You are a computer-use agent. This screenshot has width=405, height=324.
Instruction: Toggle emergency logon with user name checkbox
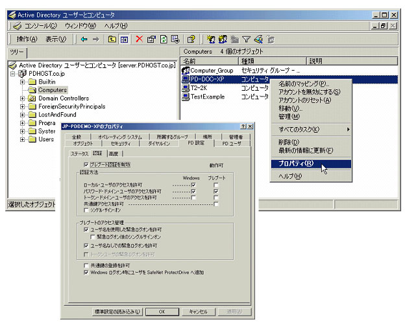click(86, 229)
